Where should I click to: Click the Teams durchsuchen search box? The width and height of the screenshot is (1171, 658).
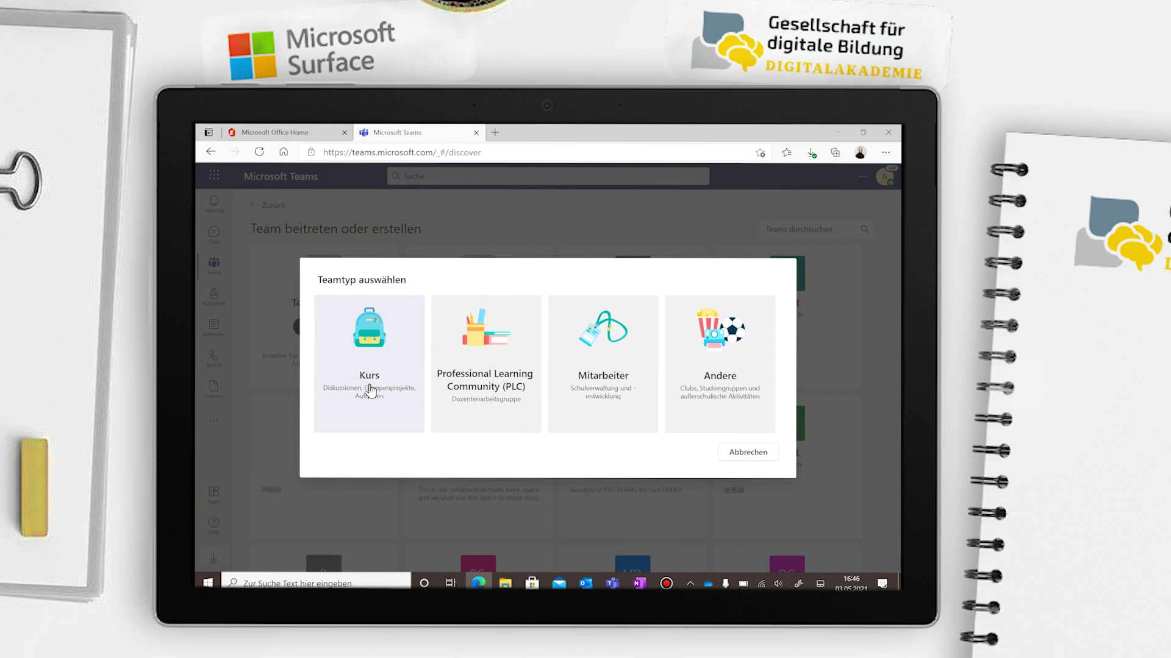[x=815, y=229]
